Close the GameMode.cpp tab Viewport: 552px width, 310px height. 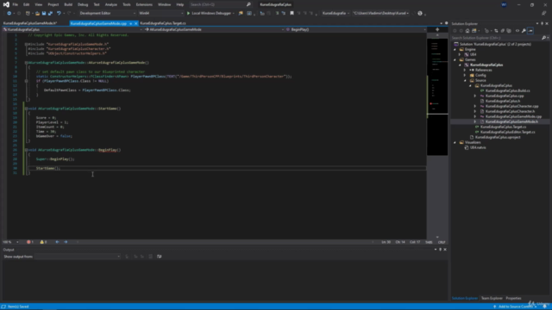click(136, 23)
